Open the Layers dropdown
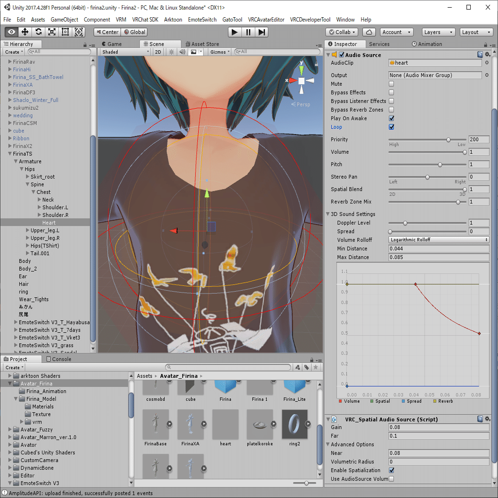The image size is (498, 498). point(438,32)
